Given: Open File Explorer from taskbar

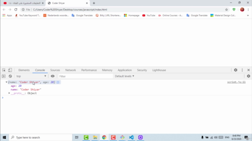Looking at the screenshot, I should pos(95,137).
